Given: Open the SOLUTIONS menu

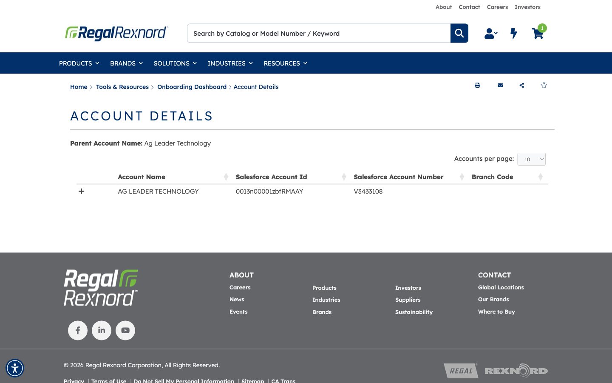Looking at the screenshot, I should tap(175, 63).
